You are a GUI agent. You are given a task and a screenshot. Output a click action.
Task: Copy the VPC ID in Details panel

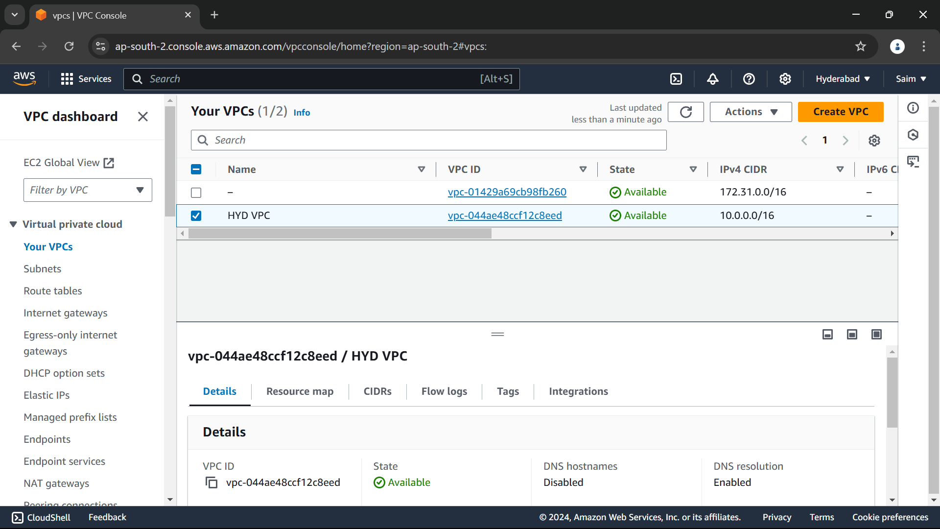pyautogui.click(x=211, y=482)
